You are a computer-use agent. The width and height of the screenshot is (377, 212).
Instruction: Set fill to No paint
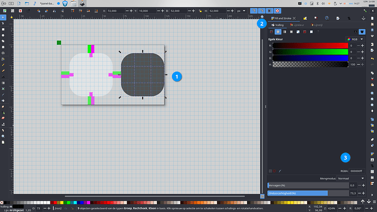coord(271,32)
